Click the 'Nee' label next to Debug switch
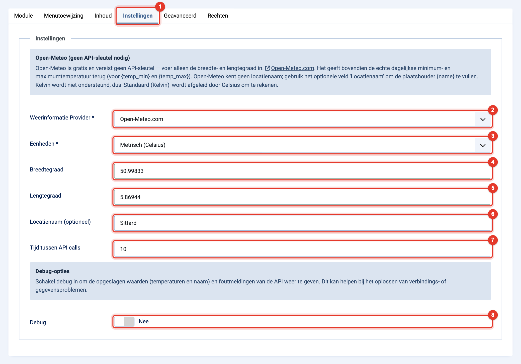This screenshot has width=521, height=364. (144, 321)
